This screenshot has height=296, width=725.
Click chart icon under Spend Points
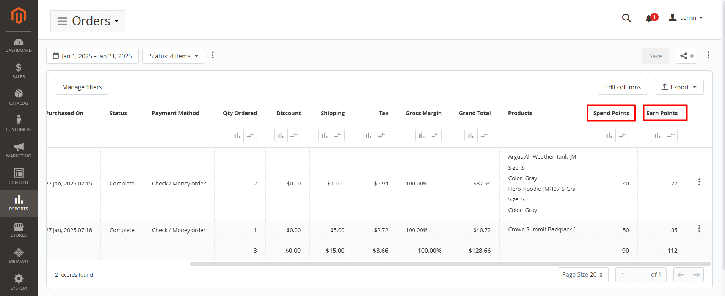(x=609, y=136)
